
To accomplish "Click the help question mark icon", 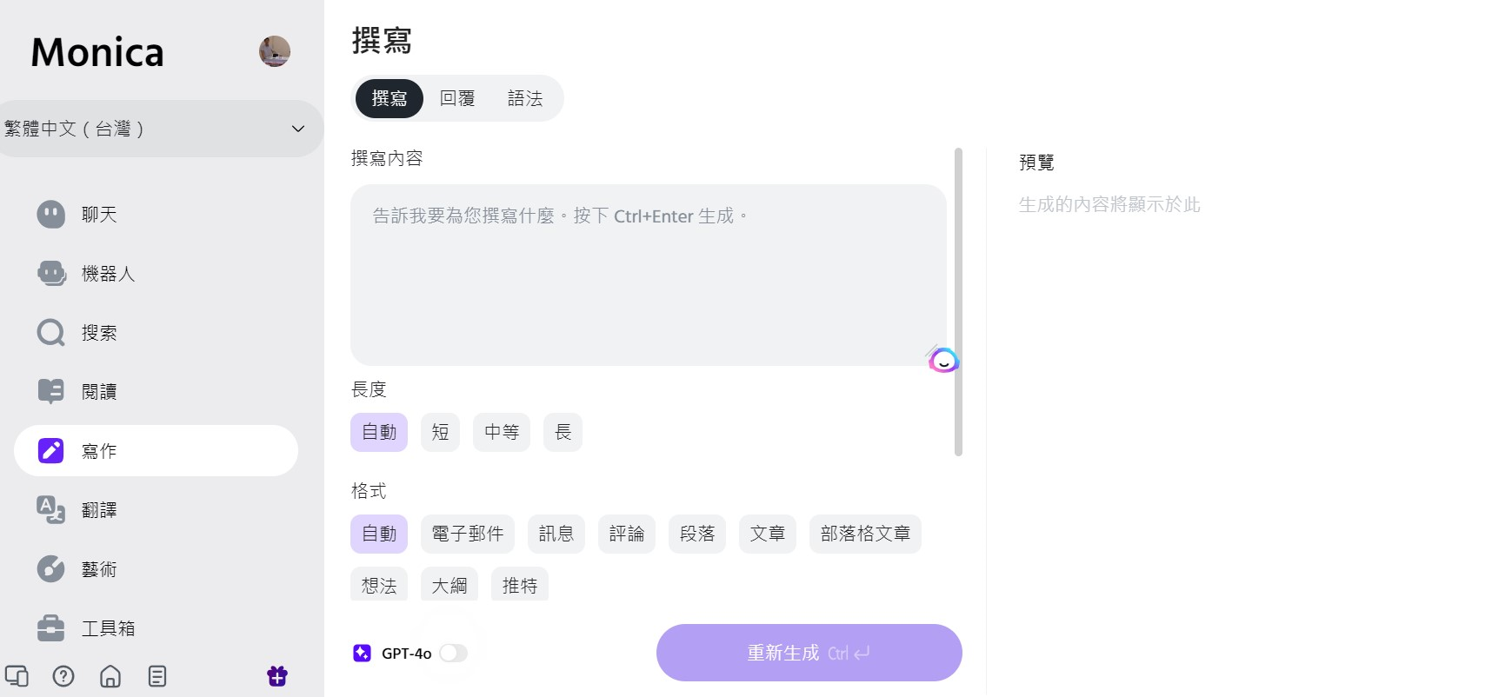I will (63, 676).
